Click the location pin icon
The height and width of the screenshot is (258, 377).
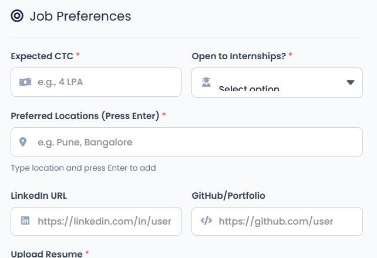[x=23, y=142]
